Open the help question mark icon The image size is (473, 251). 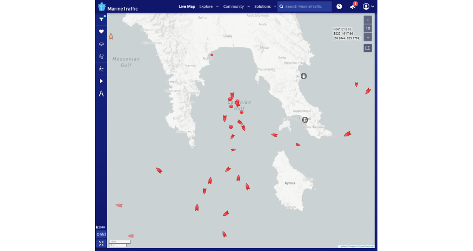coord(339,6)
